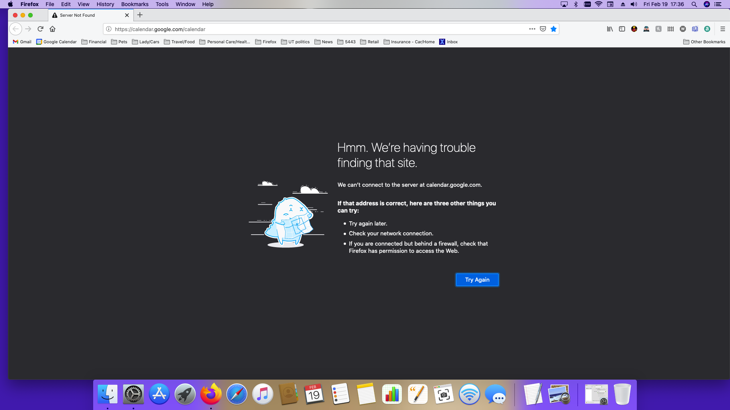Expand the Financial bookmarks folder
Screen dimensions: 730x410
[94, 42]
